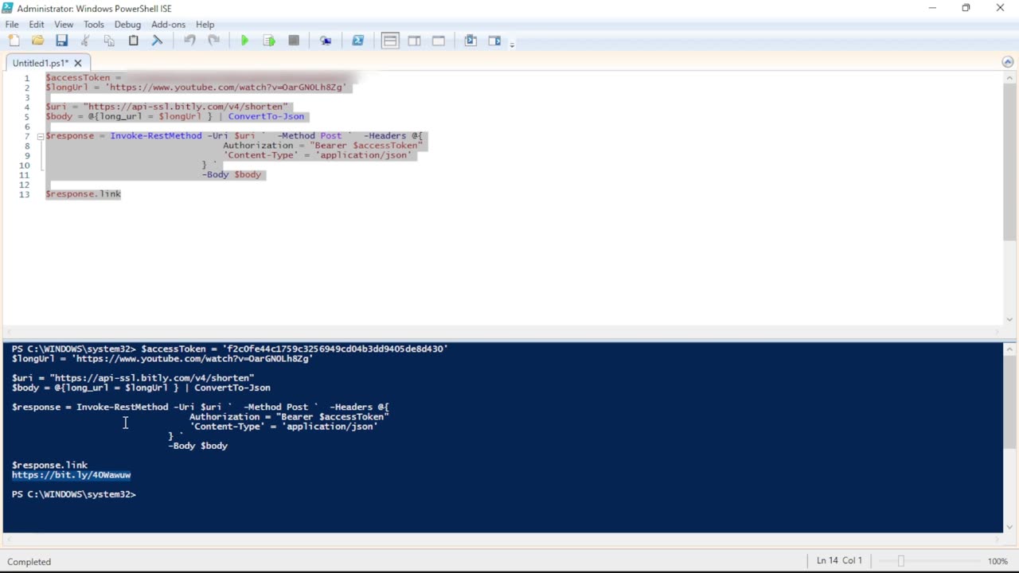Image resolution: width=1019 pixels, height=573 pixels.
Task: Click the 'Content-Type' line in the script editor
Action: coord(318,155)
